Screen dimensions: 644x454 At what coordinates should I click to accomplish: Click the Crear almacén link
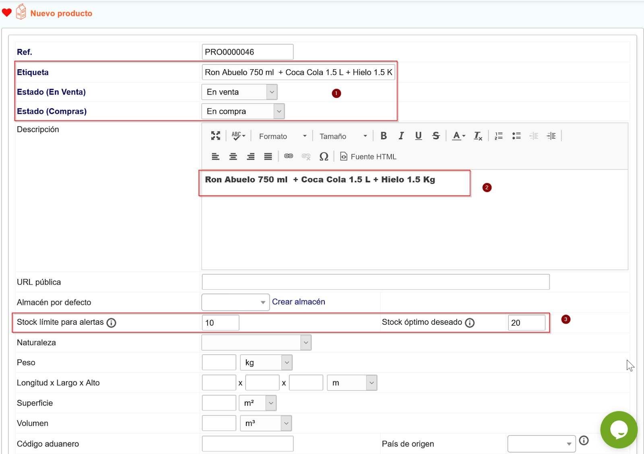(299, 302)
